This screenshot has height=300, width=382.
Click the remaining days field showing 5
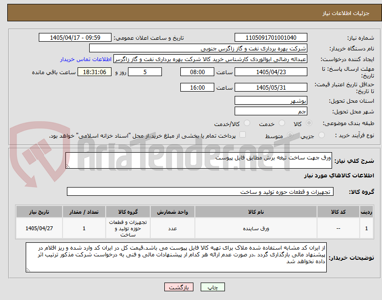pyautogui.click(x=145, y=72)
